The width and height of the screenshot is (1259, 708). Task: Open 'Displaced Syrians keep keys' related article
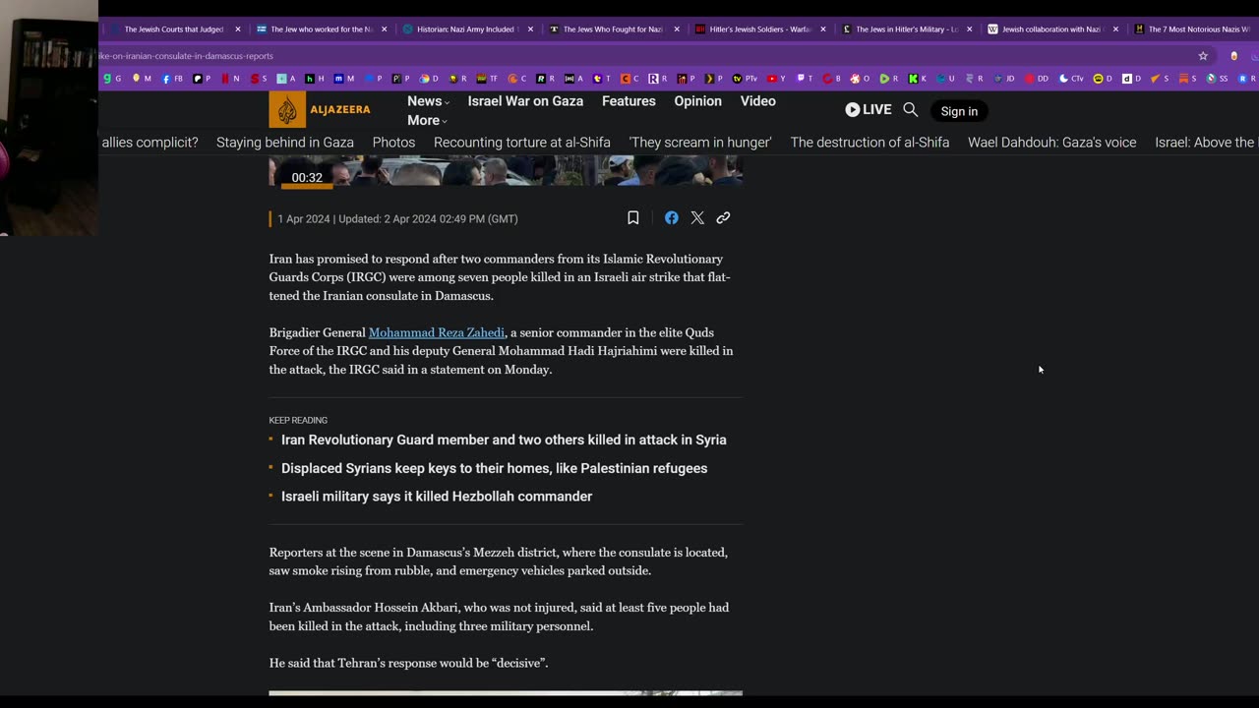coord(494,468)
